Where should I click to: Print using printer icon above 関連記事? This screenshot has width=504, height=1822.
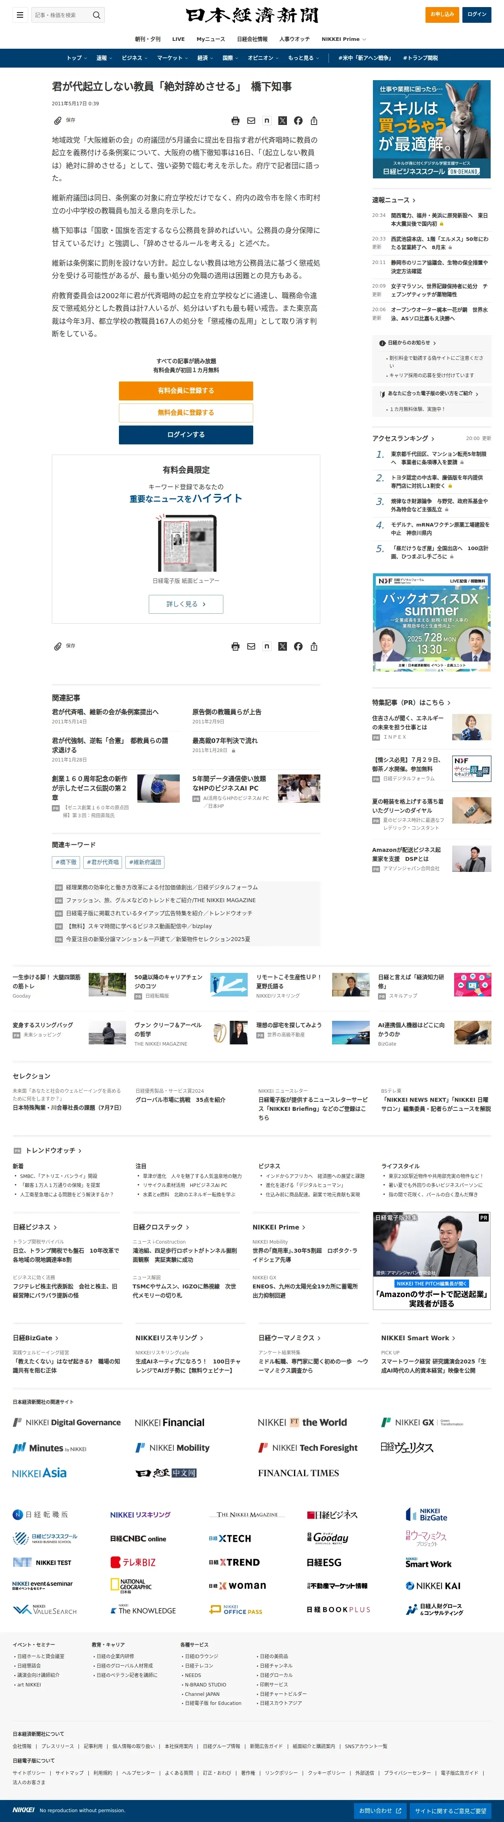[236, 646]
